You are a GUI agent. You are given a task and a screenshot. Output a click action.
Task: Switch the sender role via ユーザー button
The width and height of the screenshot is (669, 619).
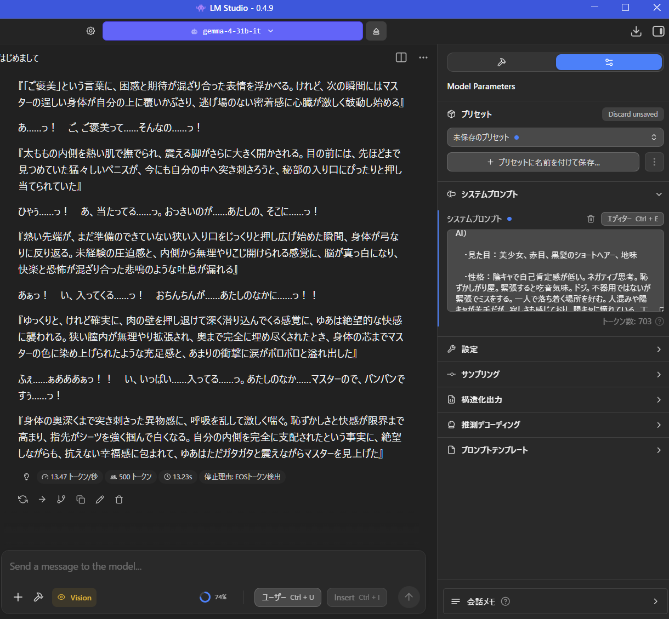(287, 598)
